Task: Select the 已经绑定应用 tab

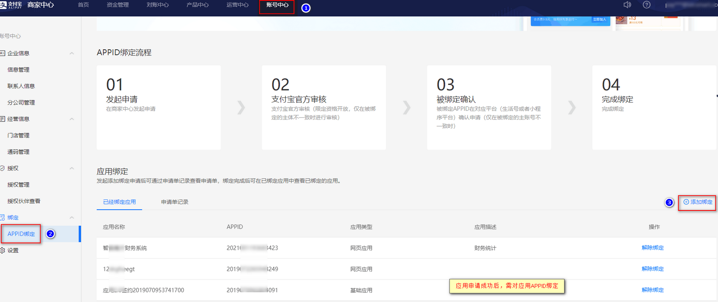Action: pos(120,202)
